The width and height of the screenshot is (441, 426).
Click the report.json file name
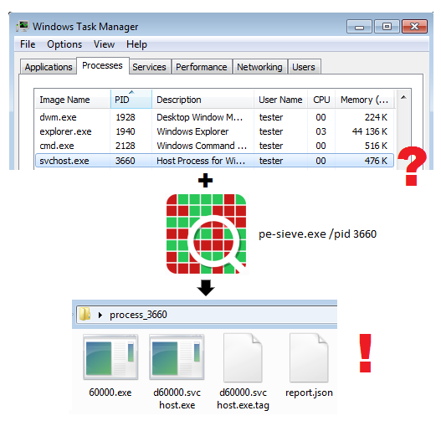309,393
